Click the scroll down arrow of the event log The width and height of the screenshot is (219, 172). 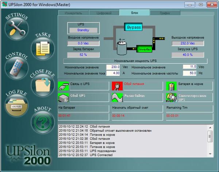coord(210,154)
